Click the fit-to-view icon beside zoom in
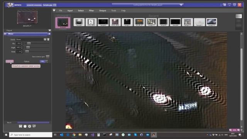The width and height of the screenshot is (247, 139). [x=242, y=130]
